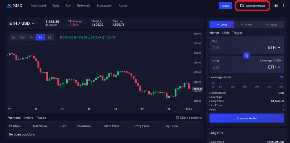The image size is (290, 143).
Task: Click the swap arrows between Pay and Long
Action: click(x=246, y=55)
